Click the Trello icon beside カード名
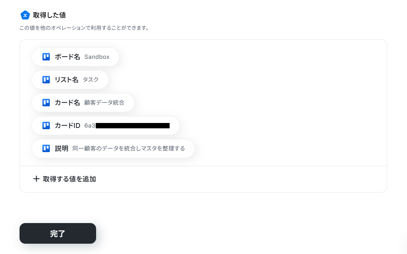 46,102
